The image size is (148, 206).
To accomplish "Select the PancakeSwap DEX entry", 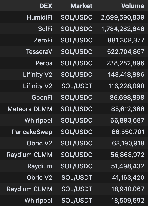I will coord(32,132).
